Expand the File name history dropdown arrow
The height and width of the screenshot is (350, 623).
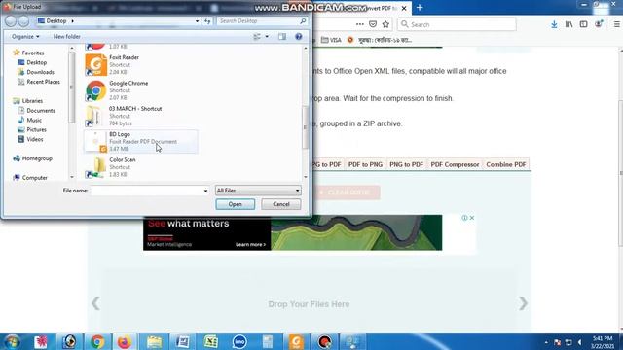click(x=205, y=191)
